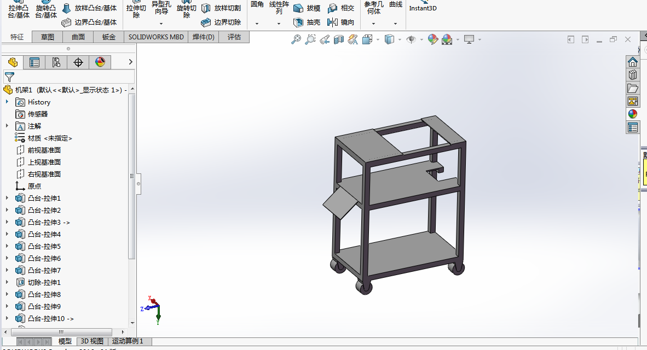Select the Extruded Cut (拉伸切除) tool
Image resolution: width=647 pixels, height=350 pixels.
point(136,10)
